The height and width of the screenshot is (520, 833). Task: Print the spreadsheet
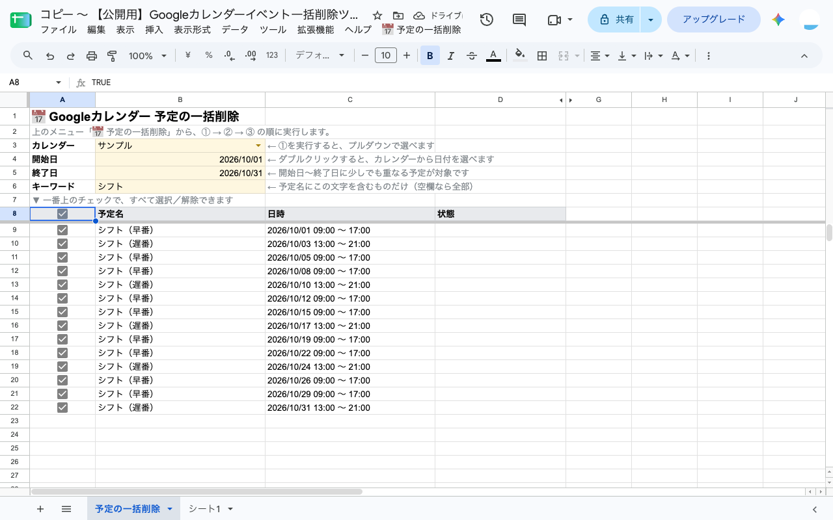coord(92,56)
